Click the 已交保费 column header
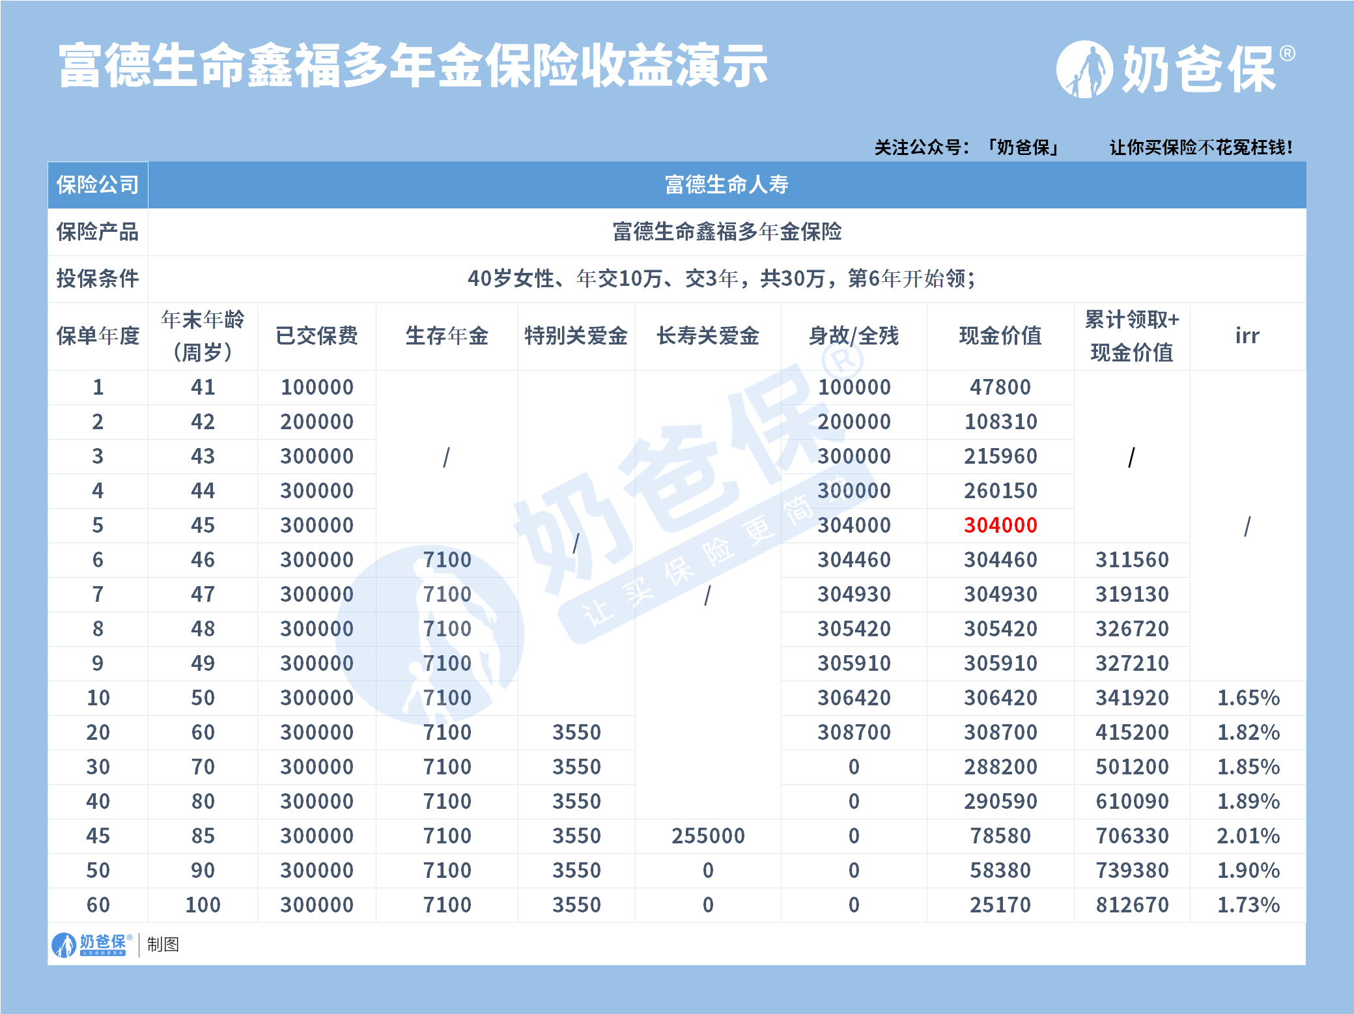Viewport: 1354px width, 1014px height. (x=317, y=336)
